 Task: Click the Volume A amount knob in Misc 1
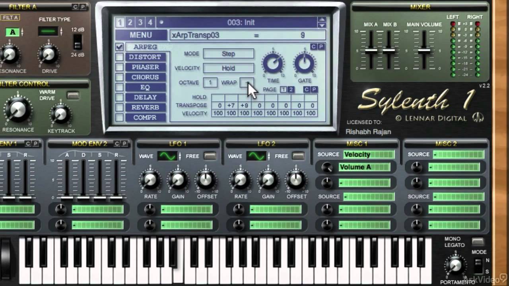(x=327, y=167)
